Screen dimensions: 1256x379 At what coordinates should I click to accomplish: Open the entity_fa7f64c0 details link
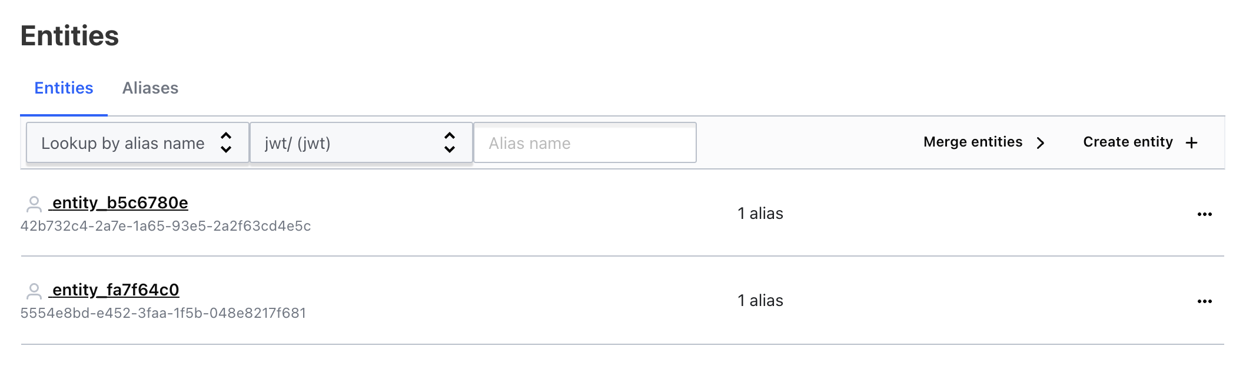point(115,290)
